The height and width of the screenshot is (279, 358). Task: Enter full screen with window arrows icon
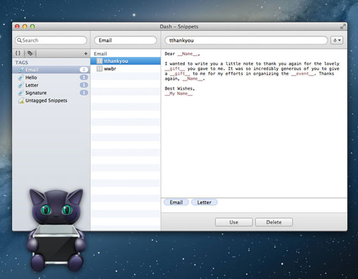(x=343, y=27)
